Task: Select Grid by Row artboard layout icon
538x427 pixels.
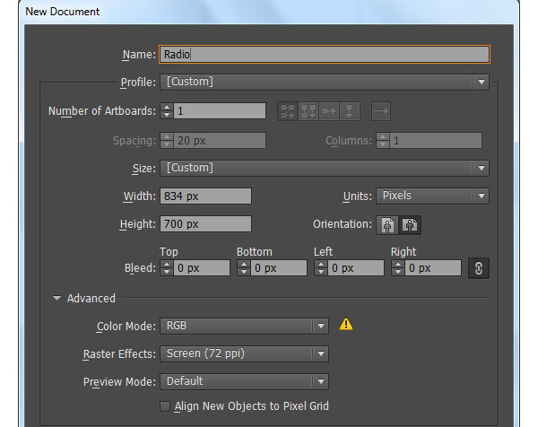Action: pos(288,111)
